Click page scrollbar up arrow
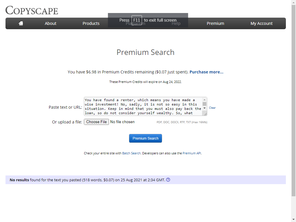 (294, 2)
